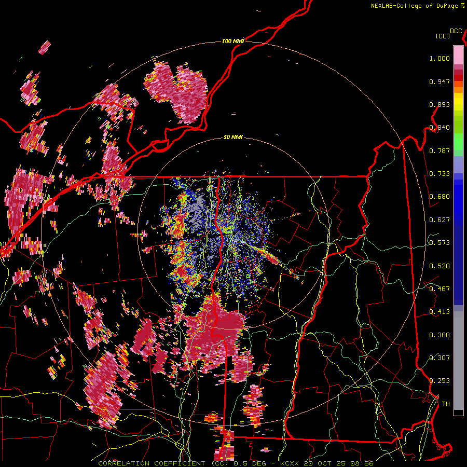Pick the bright green band of color scale

458,142
